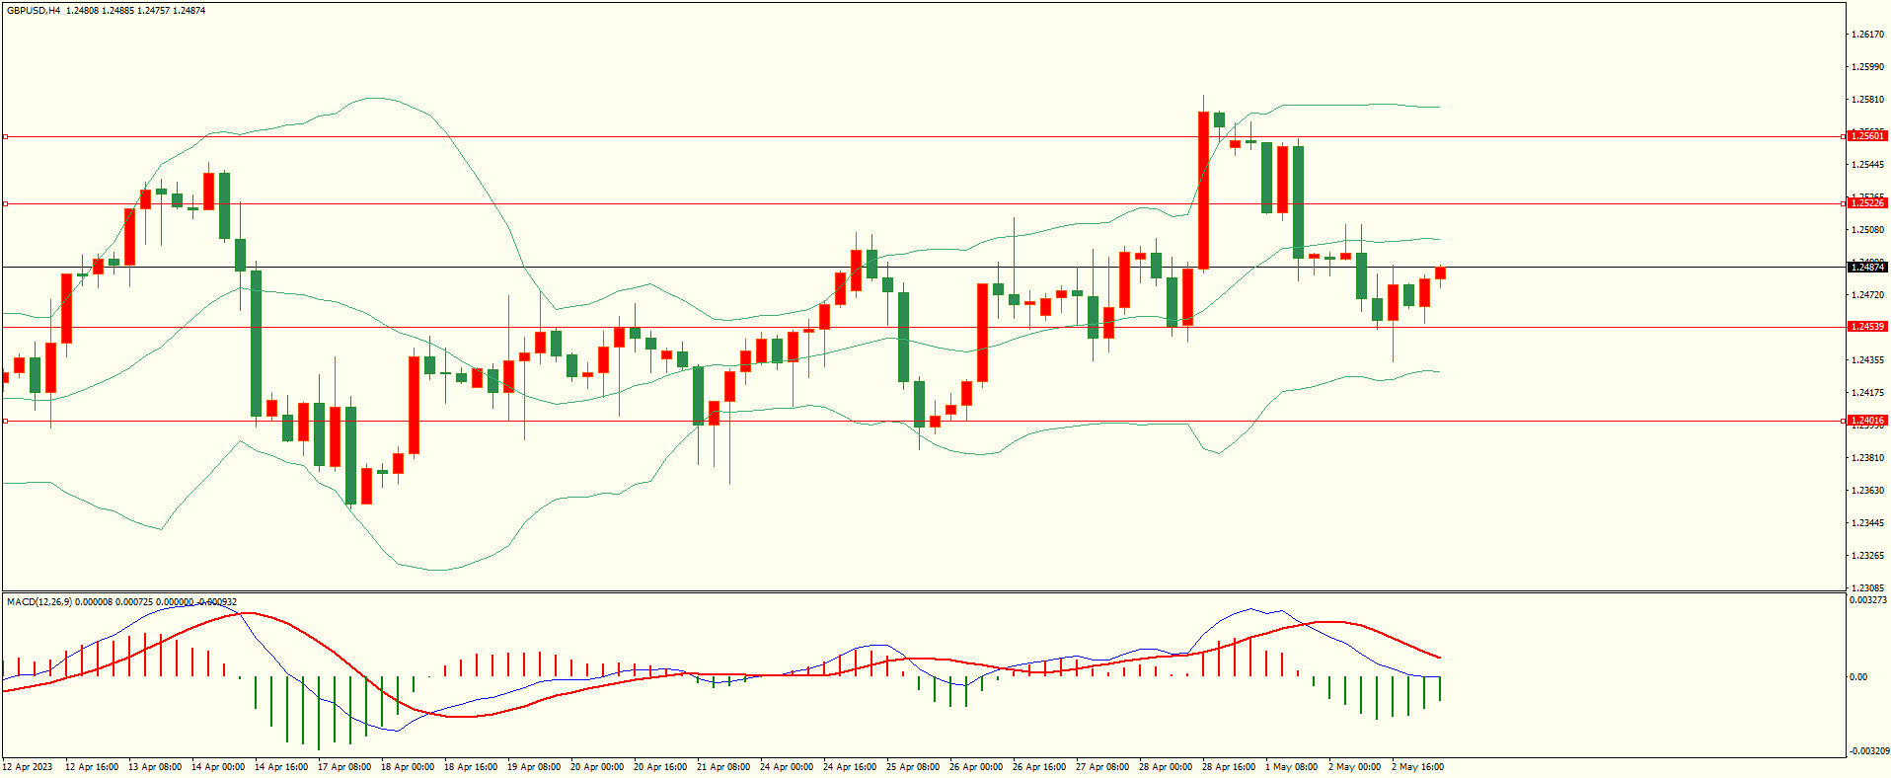The height and width of the screenshot is (778, 1891).
Task: Click the 1.25810 price axis label
Action: pos(1868,100)
